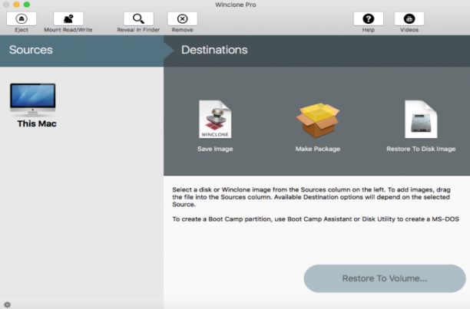470x309 pixels.
Task: Click the yellow minimize window button
Action: [x=16, y=5]
